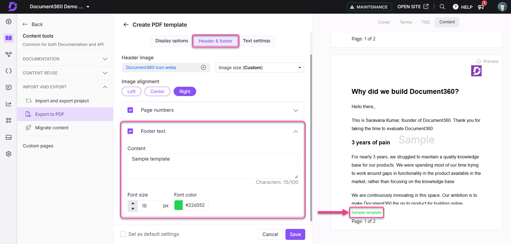The width and height of the screenshot is (511, 244).
Task: Click the header logo thumbnail in preview
Action: point(476,71)
